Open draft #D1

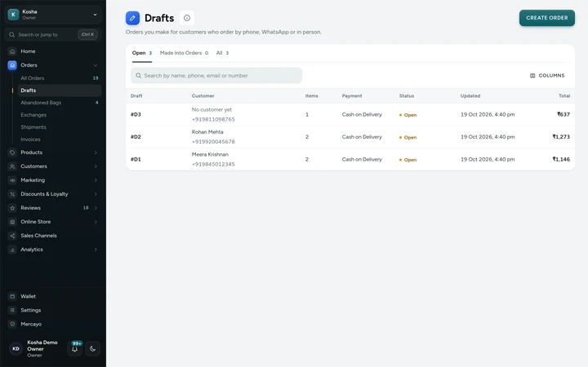tap(350, 160)
